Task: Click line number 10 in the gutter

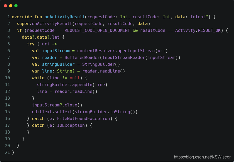Action: tap(8, 78)
